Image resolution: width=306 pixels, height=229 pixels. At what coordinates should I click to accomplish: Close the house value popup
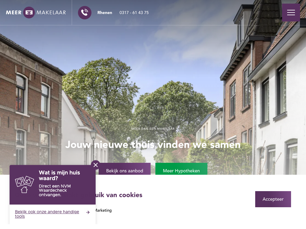[x=96, y=165]
